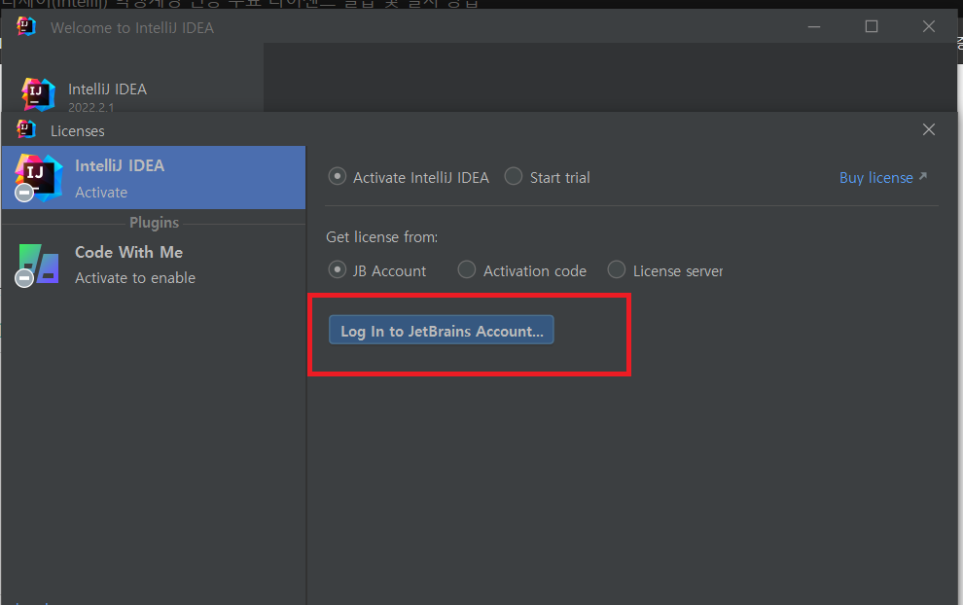Open the Buy license link
This screenshot has width=963, height=605.
[882, 177]
